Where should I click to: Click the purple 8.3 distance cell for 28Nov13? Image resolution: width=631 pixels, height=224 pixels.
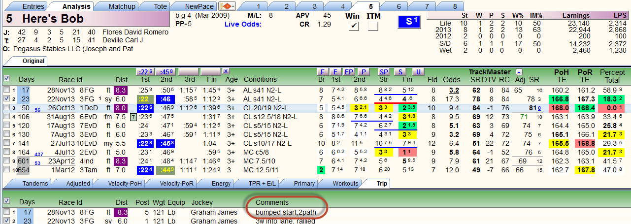coord(121,90)
